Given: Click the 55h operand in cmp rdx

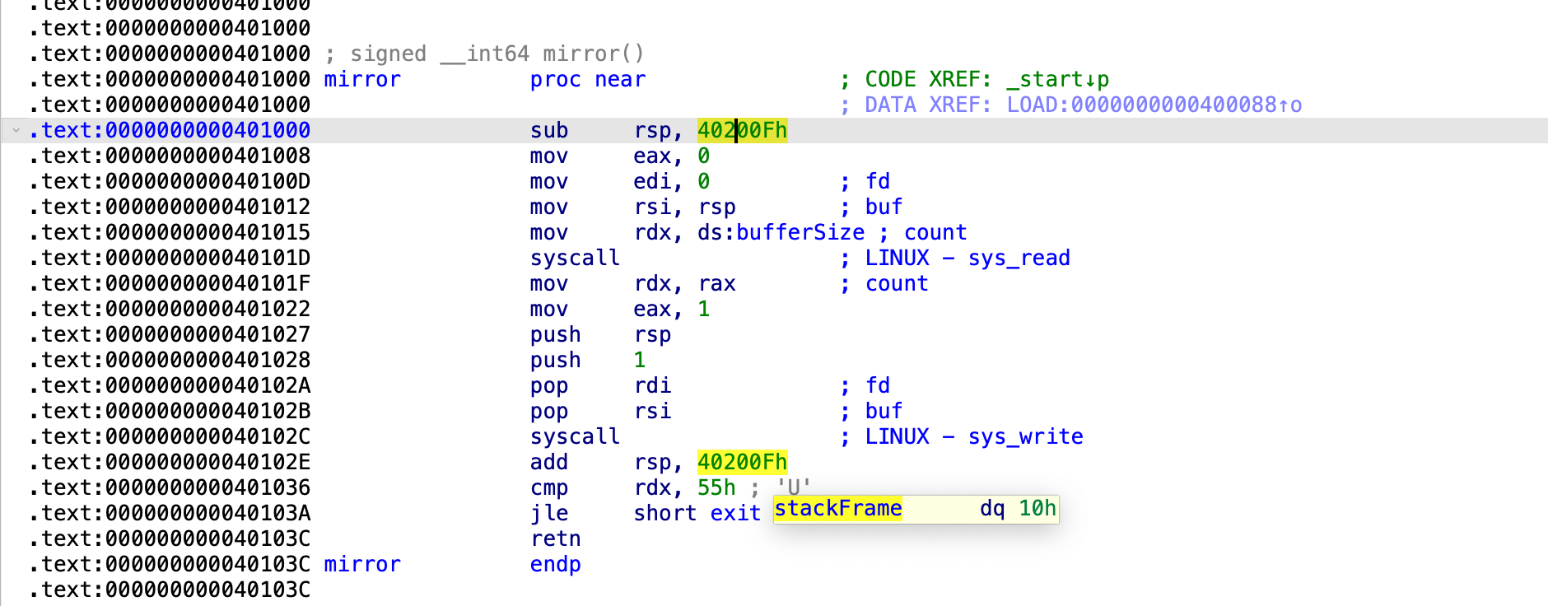Looking at the screenshot, I should pos(716,487).
